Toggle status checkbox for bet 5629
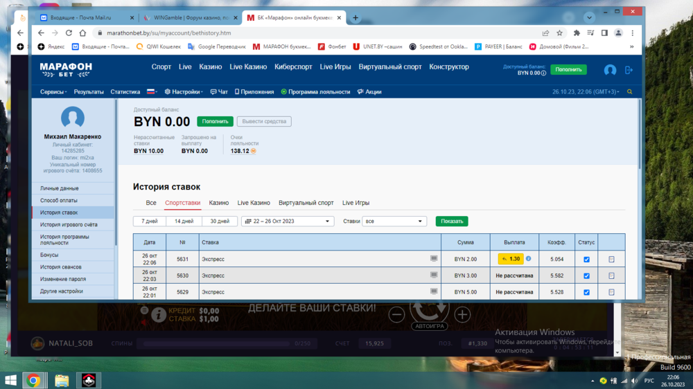The image size is (693, 389). coord(586,292)
